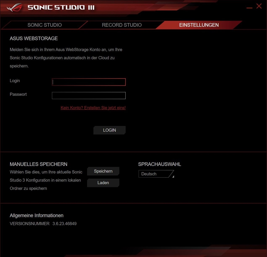Click the Login field label
This screenshot has height=257, width=267.
click(x=15, y=81)
